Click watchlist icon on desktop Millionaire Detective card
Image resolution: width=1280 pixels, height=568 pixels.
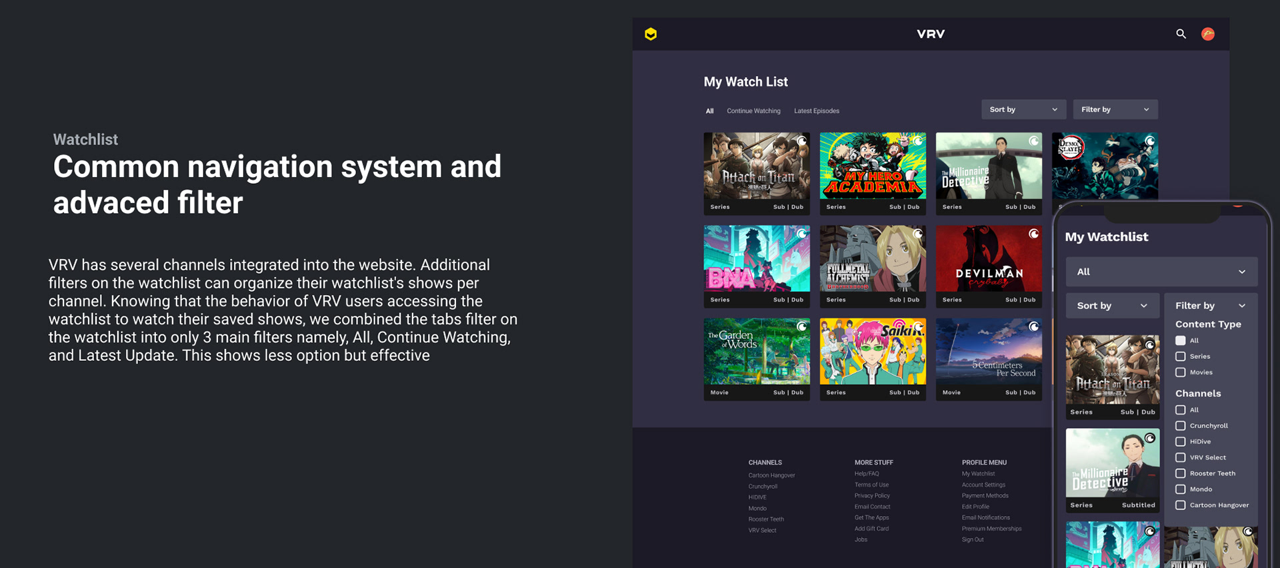[1033, 141]
